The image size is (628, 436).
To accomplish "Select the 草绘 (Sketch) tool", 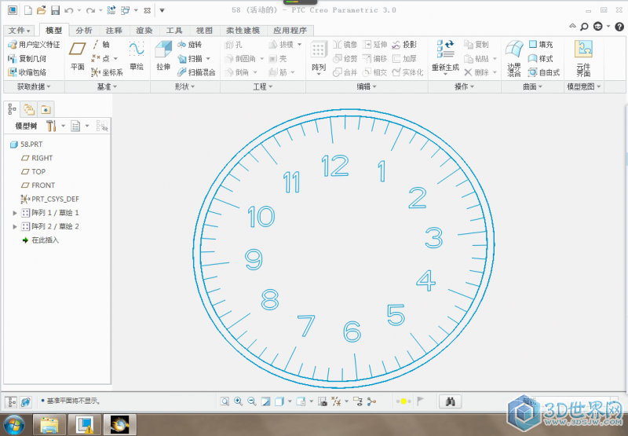I will tap(137, 55).
